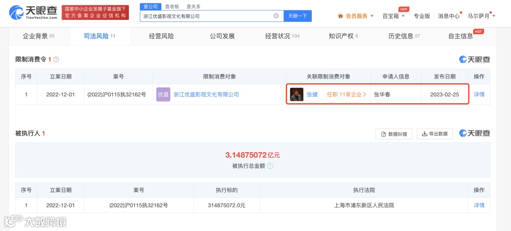Click case number (2022)沪0115执32162号 in 限制消费令
Image resolution: width=511 pixels, height=231 pixels.
tap(117, 94)
